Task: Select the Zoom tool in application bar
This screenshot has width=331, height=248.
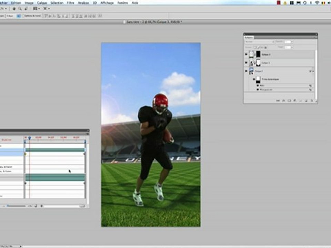Action: click(x=20, y=9)
